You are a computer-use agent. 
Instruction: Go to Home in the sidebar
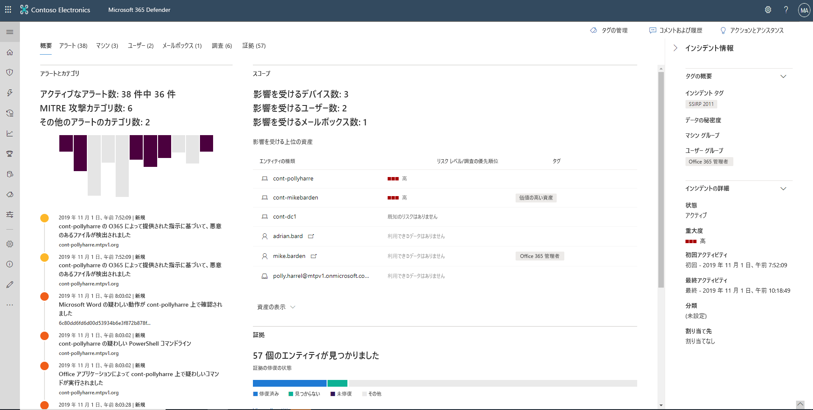(10, 52)
